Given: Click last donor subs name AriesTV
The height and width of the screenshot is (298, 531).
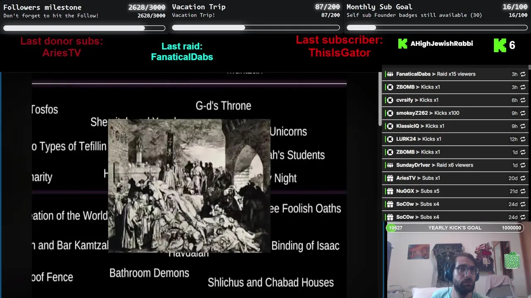Looking at the screenshot, I should pyautogui.click(x=61, y=53).
